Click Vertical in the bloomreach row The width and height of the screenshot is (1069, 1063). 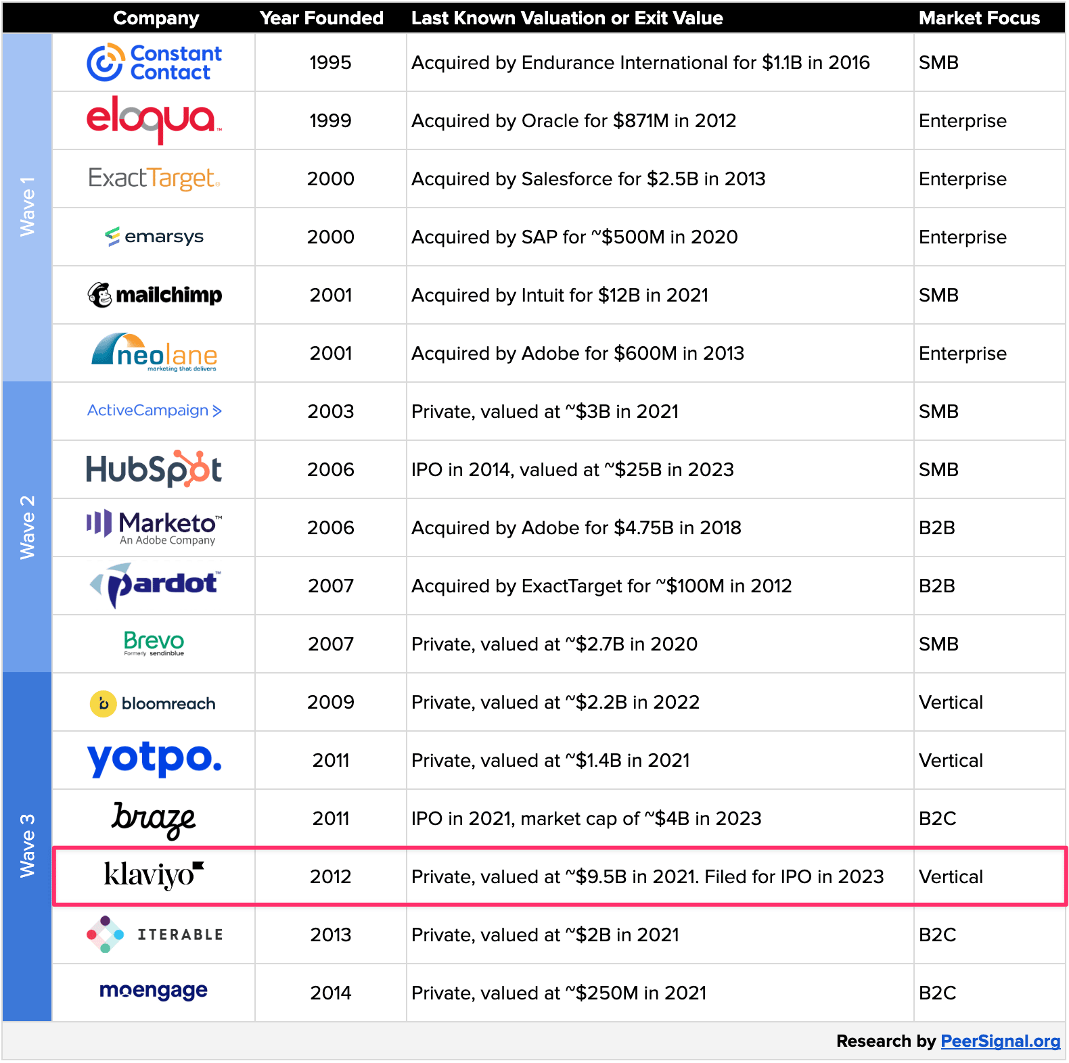tap(951, 703)
